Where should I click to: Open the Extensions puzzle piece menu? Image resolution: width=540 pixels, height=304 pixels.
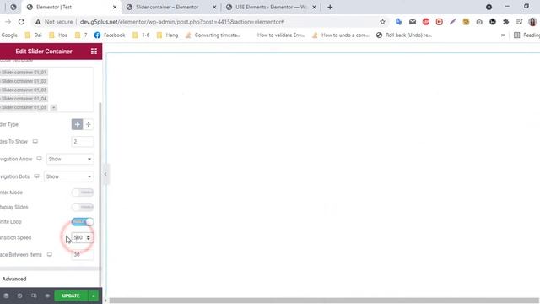tap(506, 22)
